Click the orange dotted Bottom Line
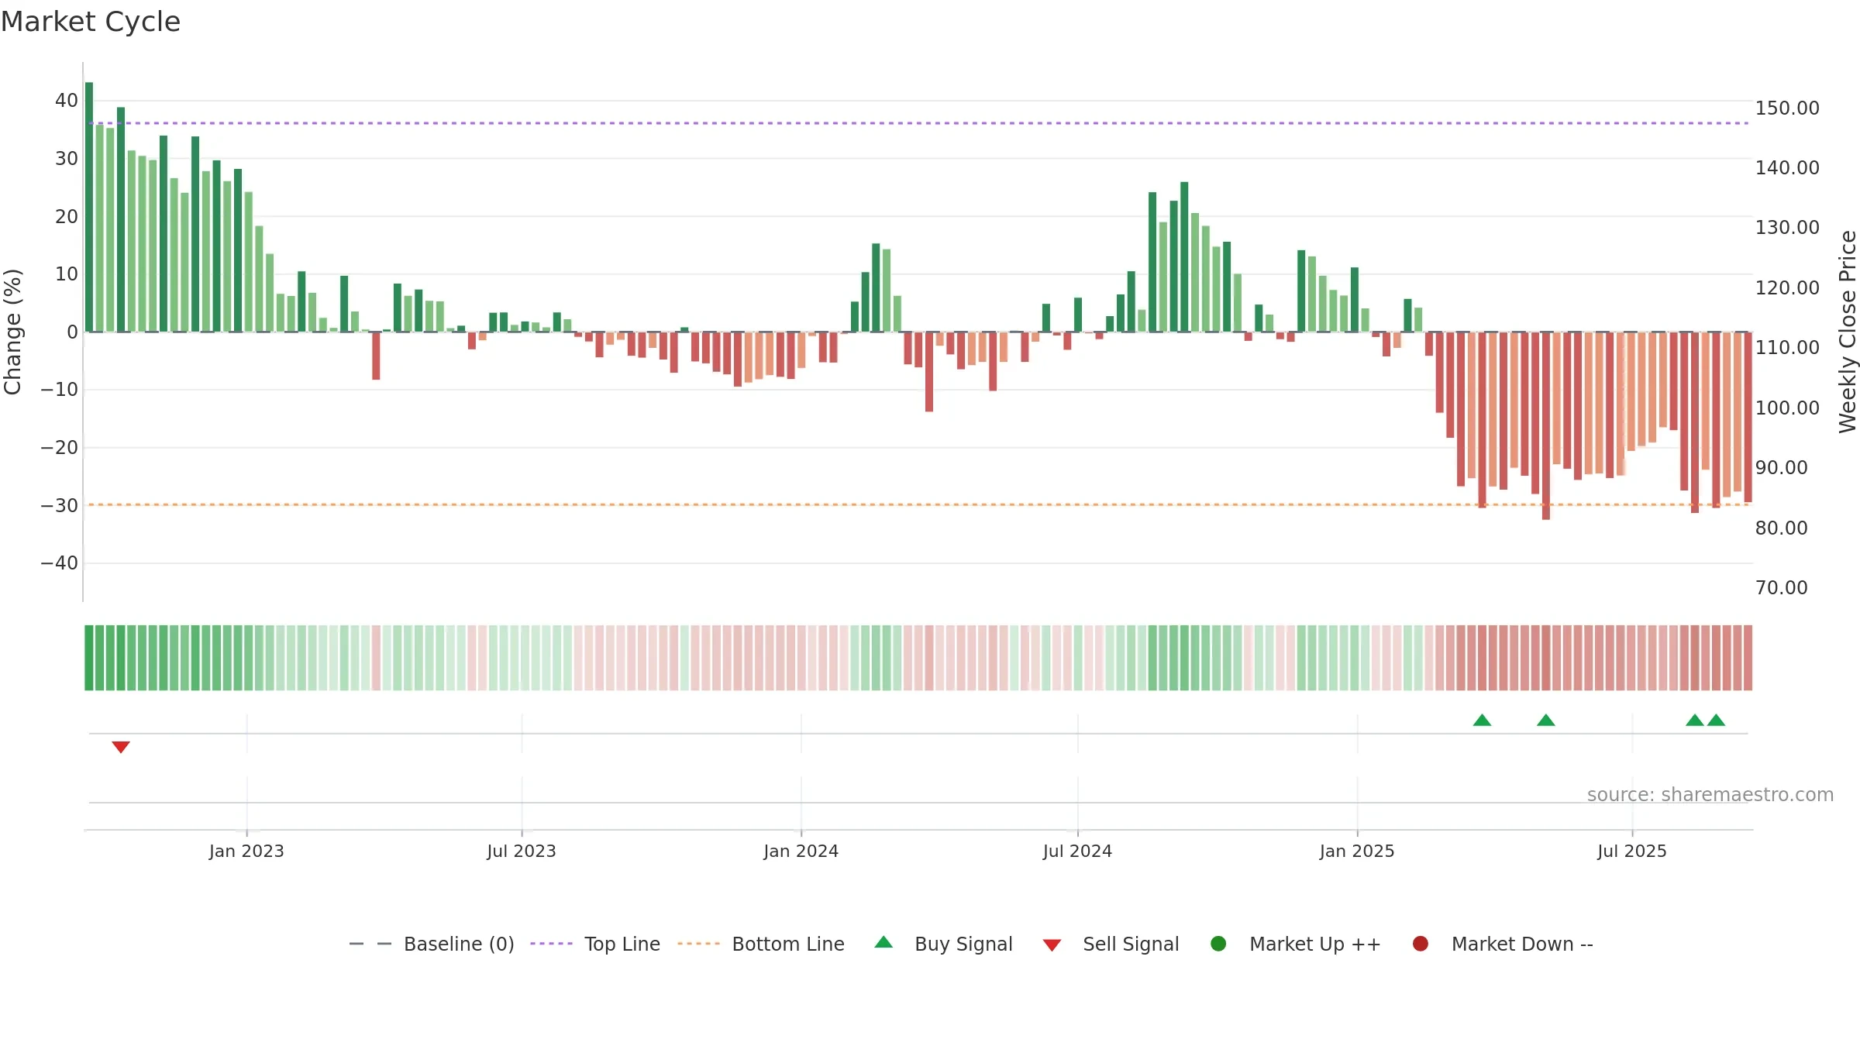This screenshot has height=1046, width=1860. 918,504
